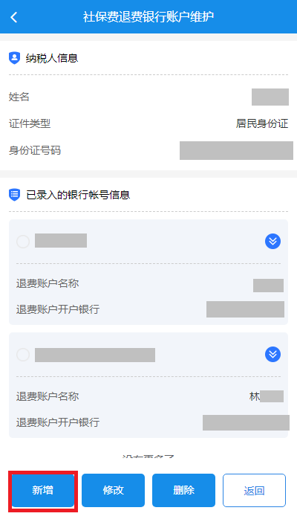
Task: Click the 居民身份证 certificate type value
Action: click(262, 123)
